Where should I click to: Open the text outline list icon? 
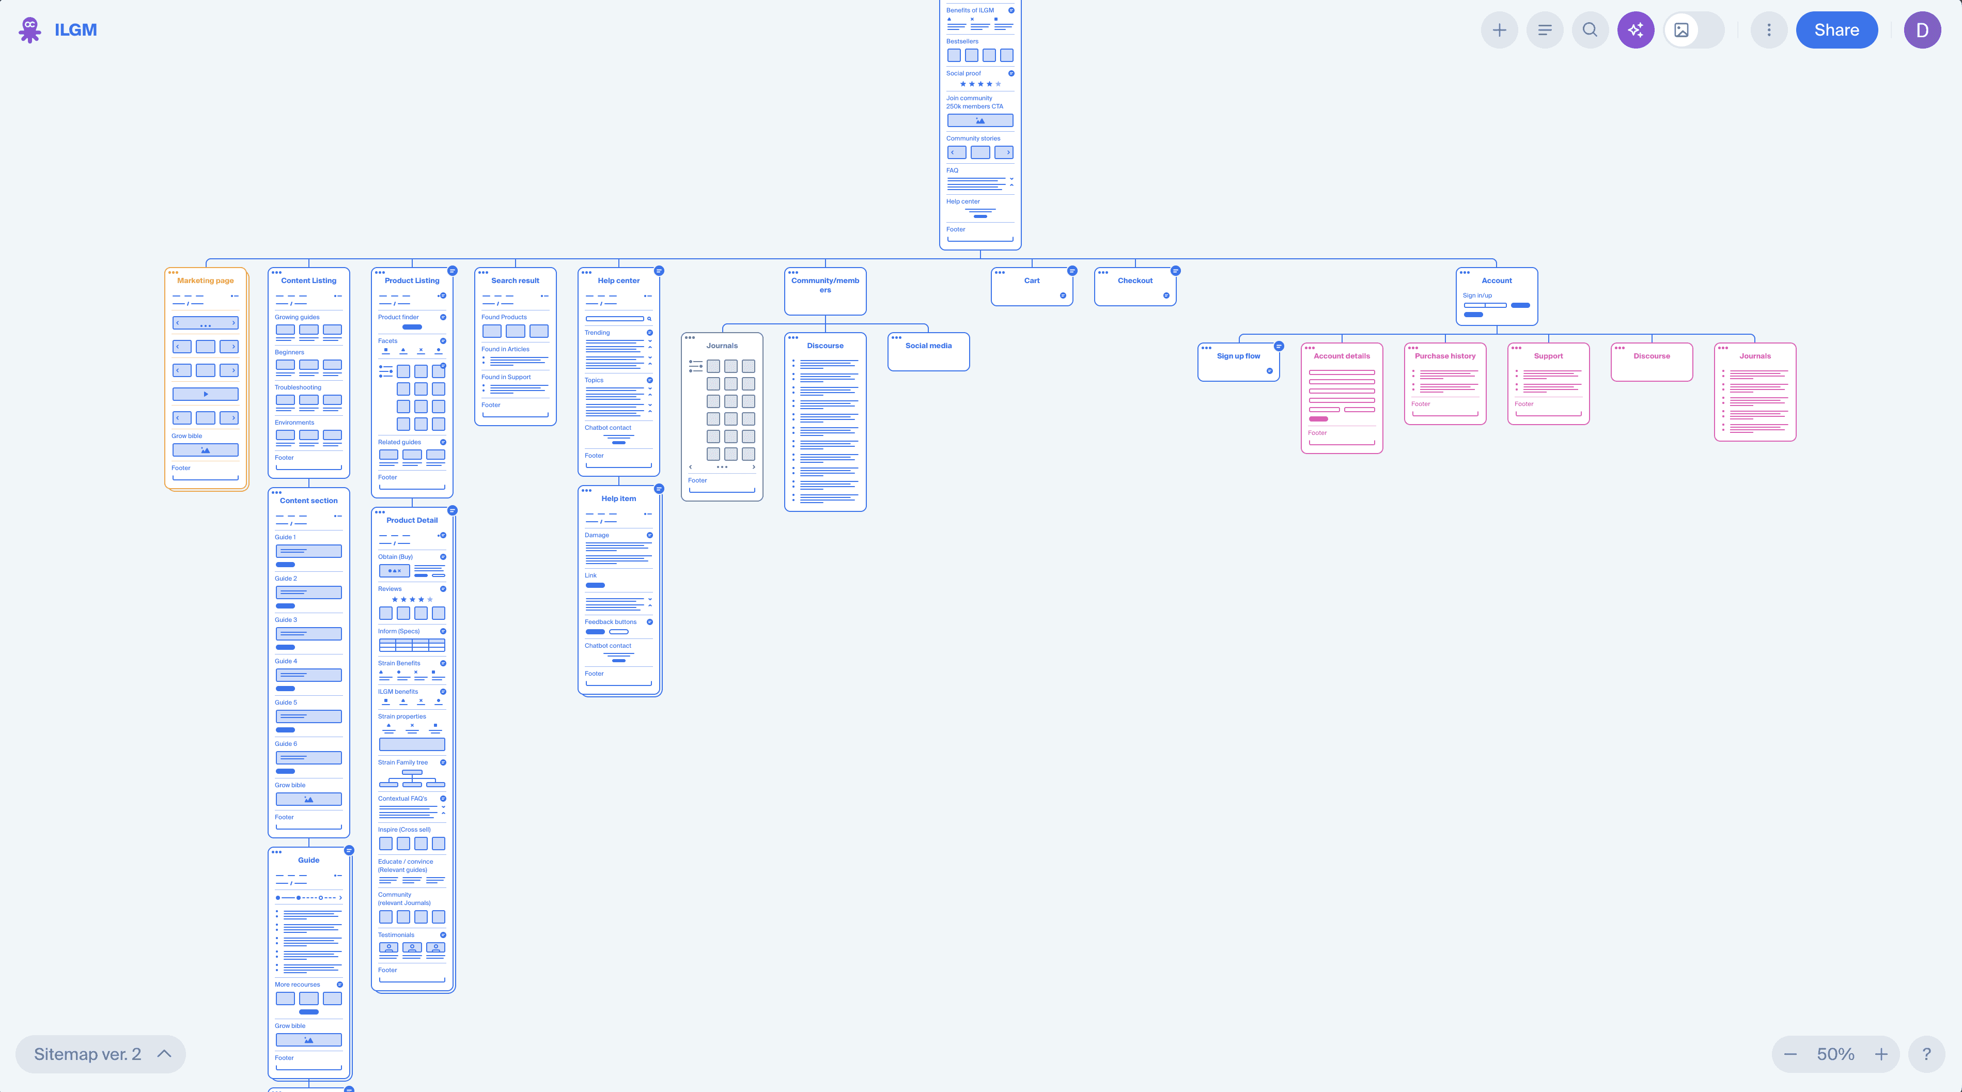[x=1545, y=29]
